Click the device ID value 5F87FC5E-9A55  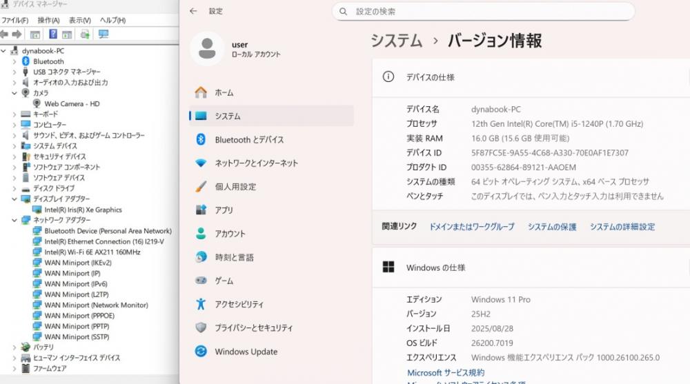pos(550,153)
